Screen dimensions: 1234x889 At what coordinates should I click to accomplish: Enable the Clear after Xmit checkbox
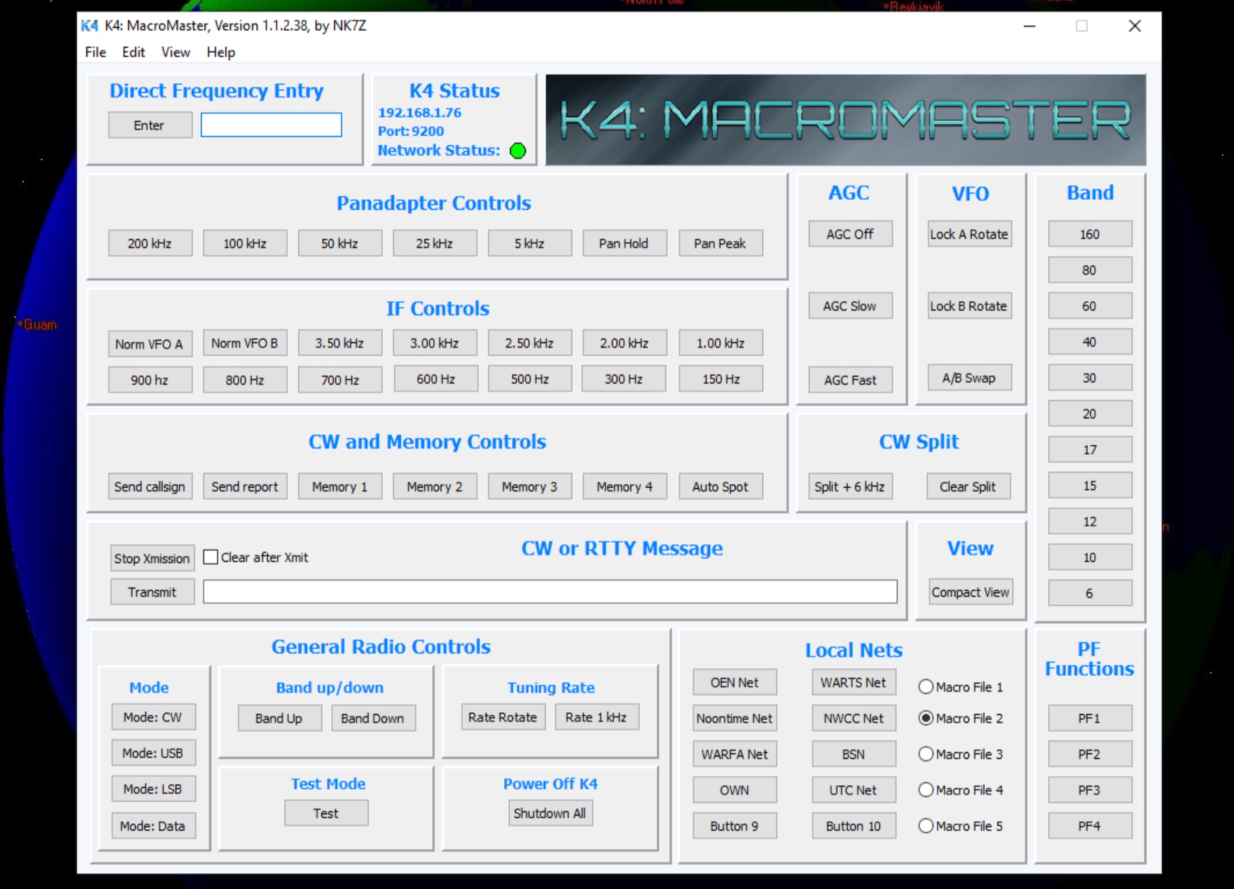pyautogui.click(x=211, y=558)
